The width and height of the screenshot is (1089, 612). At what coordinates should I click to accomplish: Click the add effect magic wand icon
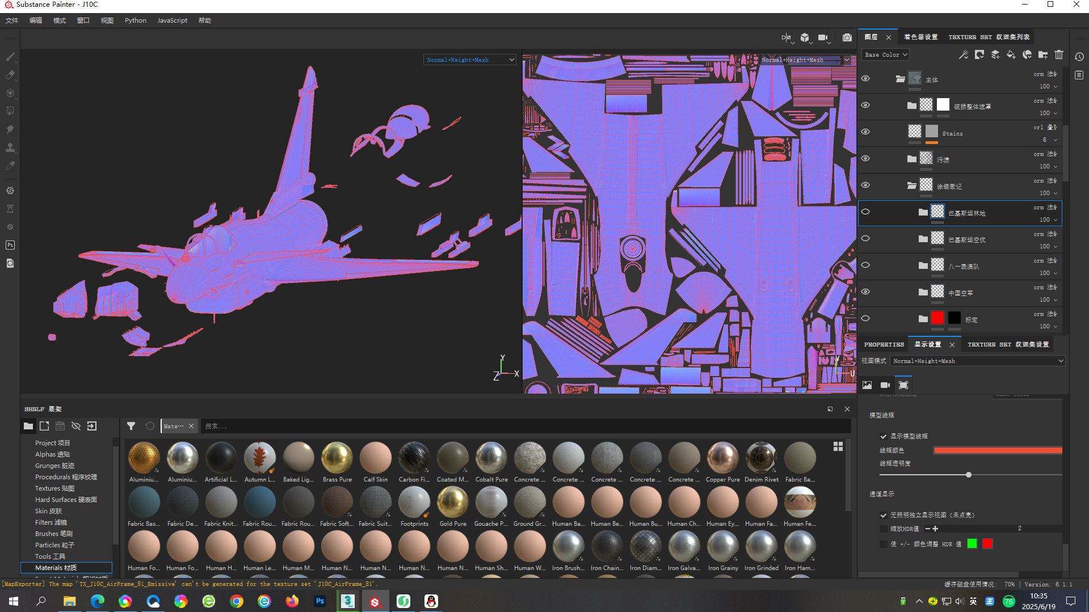coord(964,54)
